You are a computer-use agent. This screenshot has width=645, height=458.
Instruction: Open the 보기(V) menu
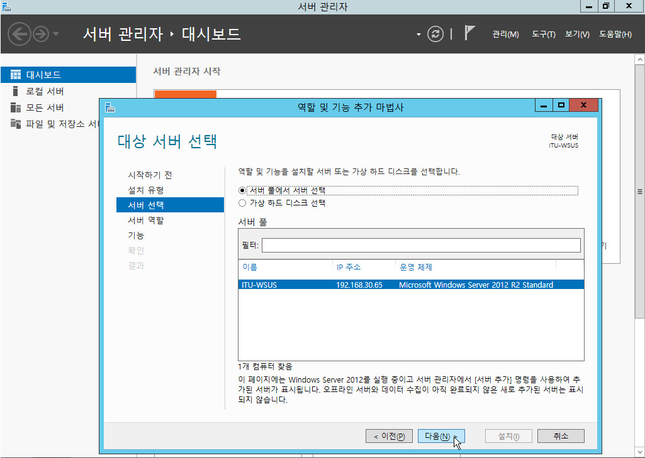[x=577, y=34]
